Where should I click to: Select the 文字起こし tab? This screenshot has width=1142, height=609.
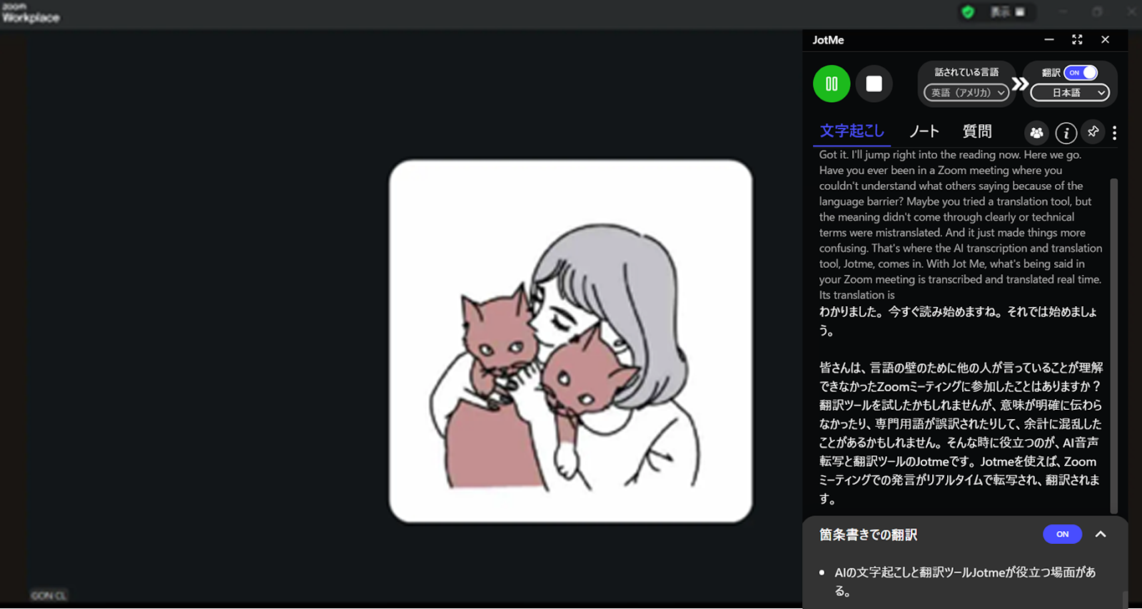852,131
